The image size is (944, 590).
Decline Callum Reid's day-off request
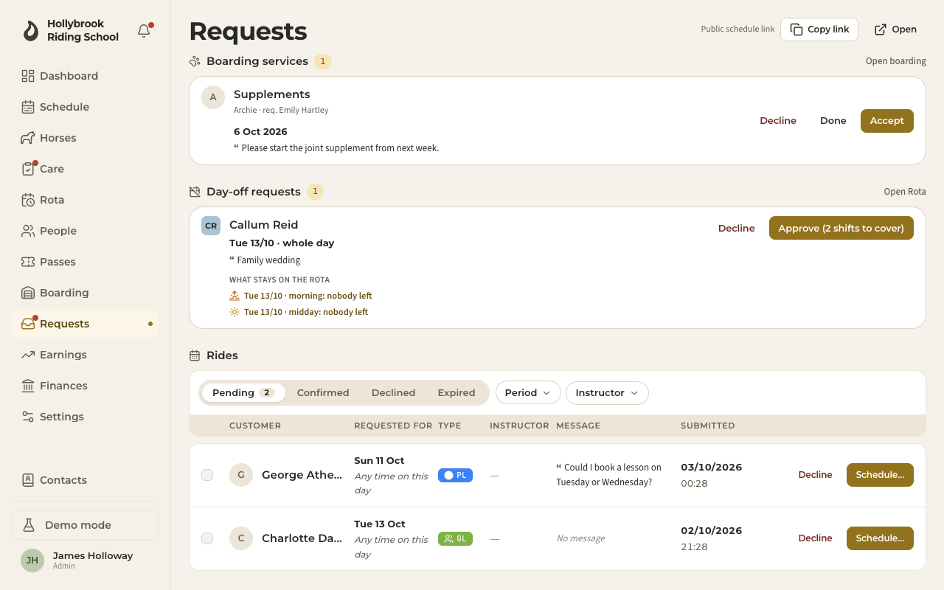click(x=737, y=229)
